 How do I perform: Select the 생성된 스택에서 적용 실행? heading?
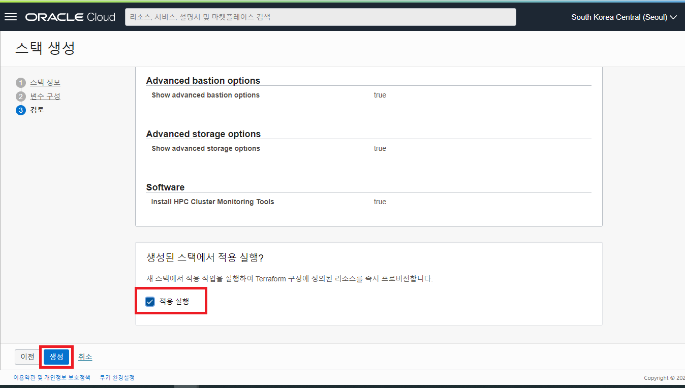(x=205, y=258)
